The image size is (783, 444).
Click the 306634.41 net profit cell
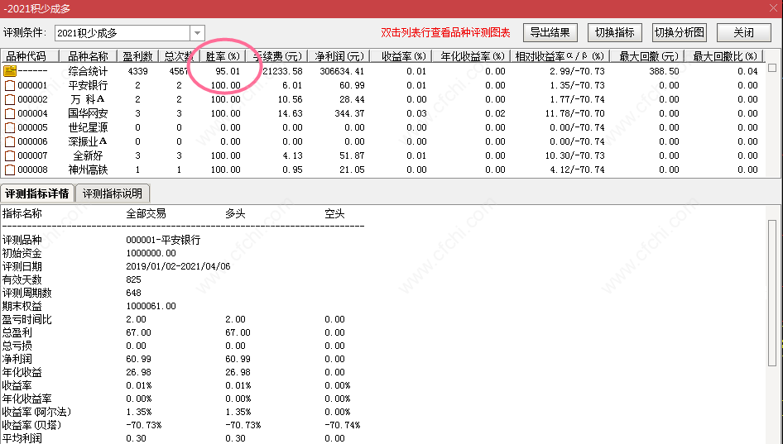pyautogui.click(x=342, y=71)
